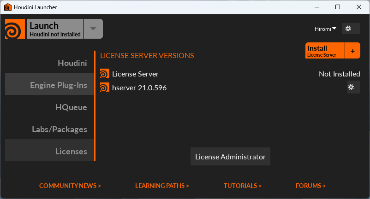The height and width of the screenshot is (199, 370).
Task: Open launcher settings gear near Hiromi
Action: [x=351, y=29]
